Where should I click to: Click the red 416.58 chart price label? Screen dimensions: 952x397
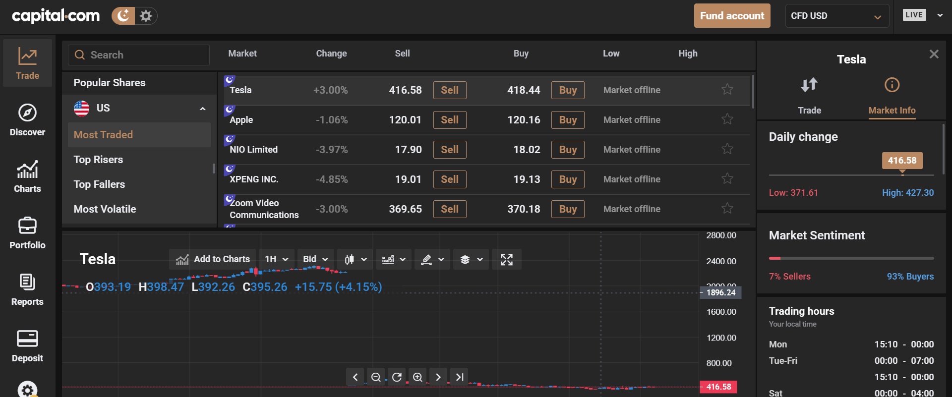[x=718, y=387]
